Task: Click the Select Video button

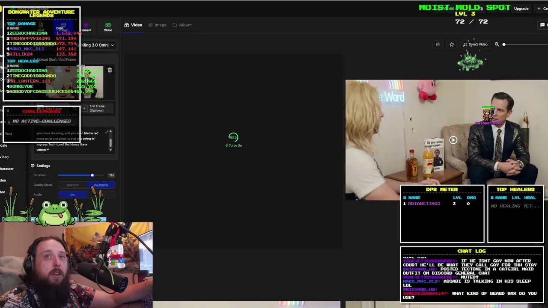Action: point(475,44)
